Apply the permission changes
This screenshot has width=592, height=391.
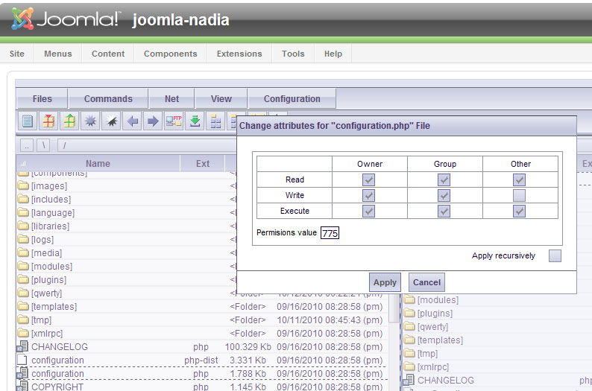pyautogui.click(x=385, y=282)
